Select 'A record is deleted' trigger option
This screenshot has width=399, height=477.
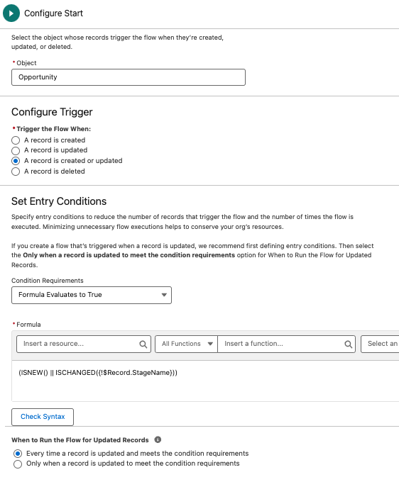(16, 172)
